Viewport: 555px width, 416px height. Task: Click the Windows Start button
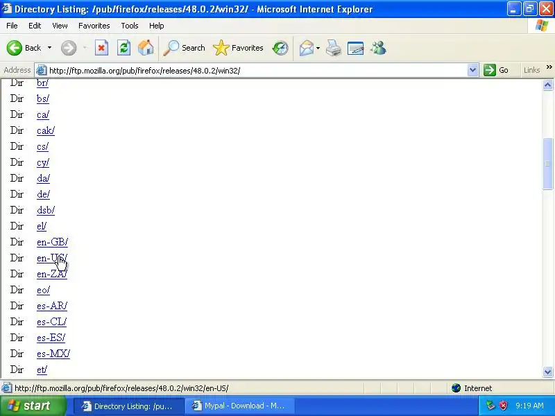click(x=33, y=406)
